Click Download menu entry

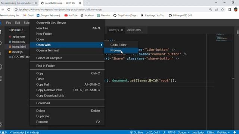click(x=67, y=103)
